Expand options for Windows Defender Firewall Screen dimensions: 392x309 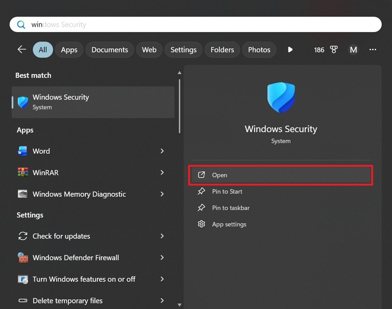tap(162, 257)
